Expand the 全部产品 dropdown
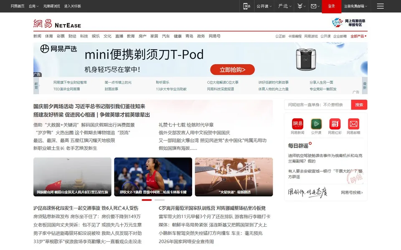This screenshot has height=250, width=401. click(x=358, y=36)
